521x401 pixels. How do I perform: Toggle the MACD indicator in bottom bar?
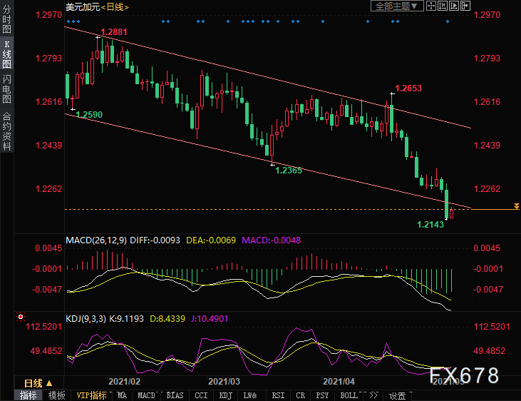[146, 395]
